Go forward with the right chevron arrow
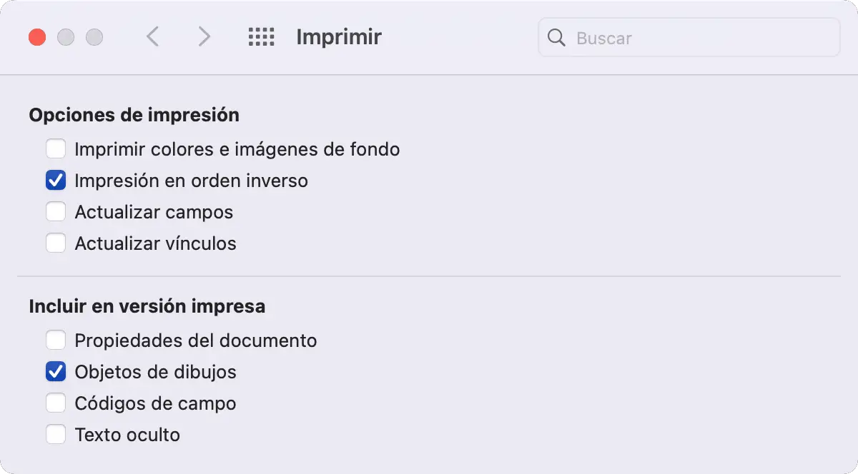Screen dimensions: 858x474 coord(204,37)
